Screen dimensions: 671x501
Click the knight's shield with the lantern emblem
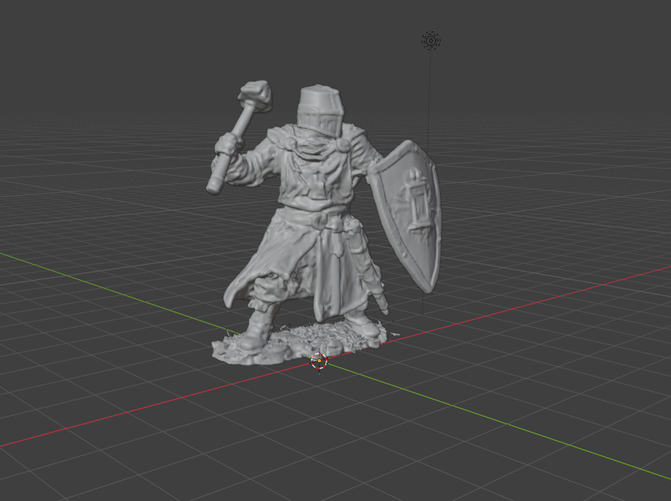(405, 216)
